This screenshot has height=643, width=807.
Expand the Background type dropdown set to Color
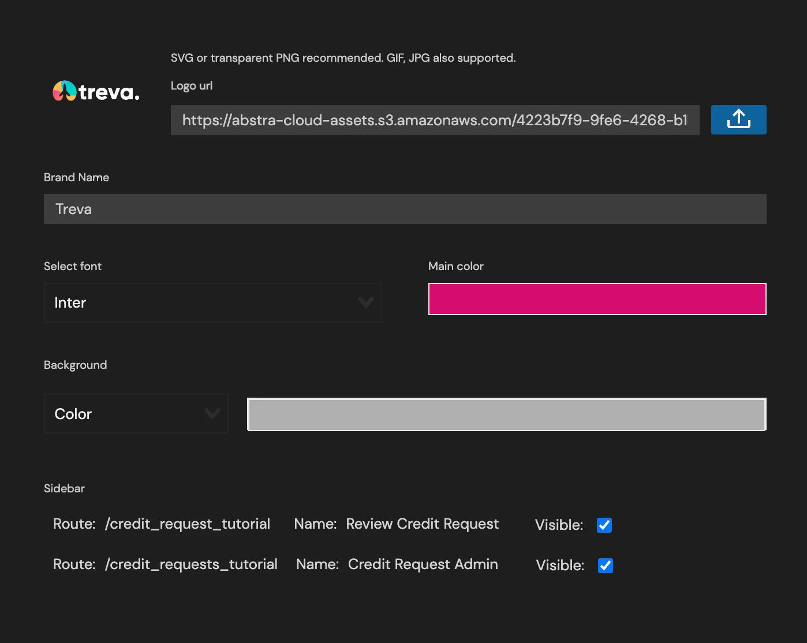[x=136, y=413]
